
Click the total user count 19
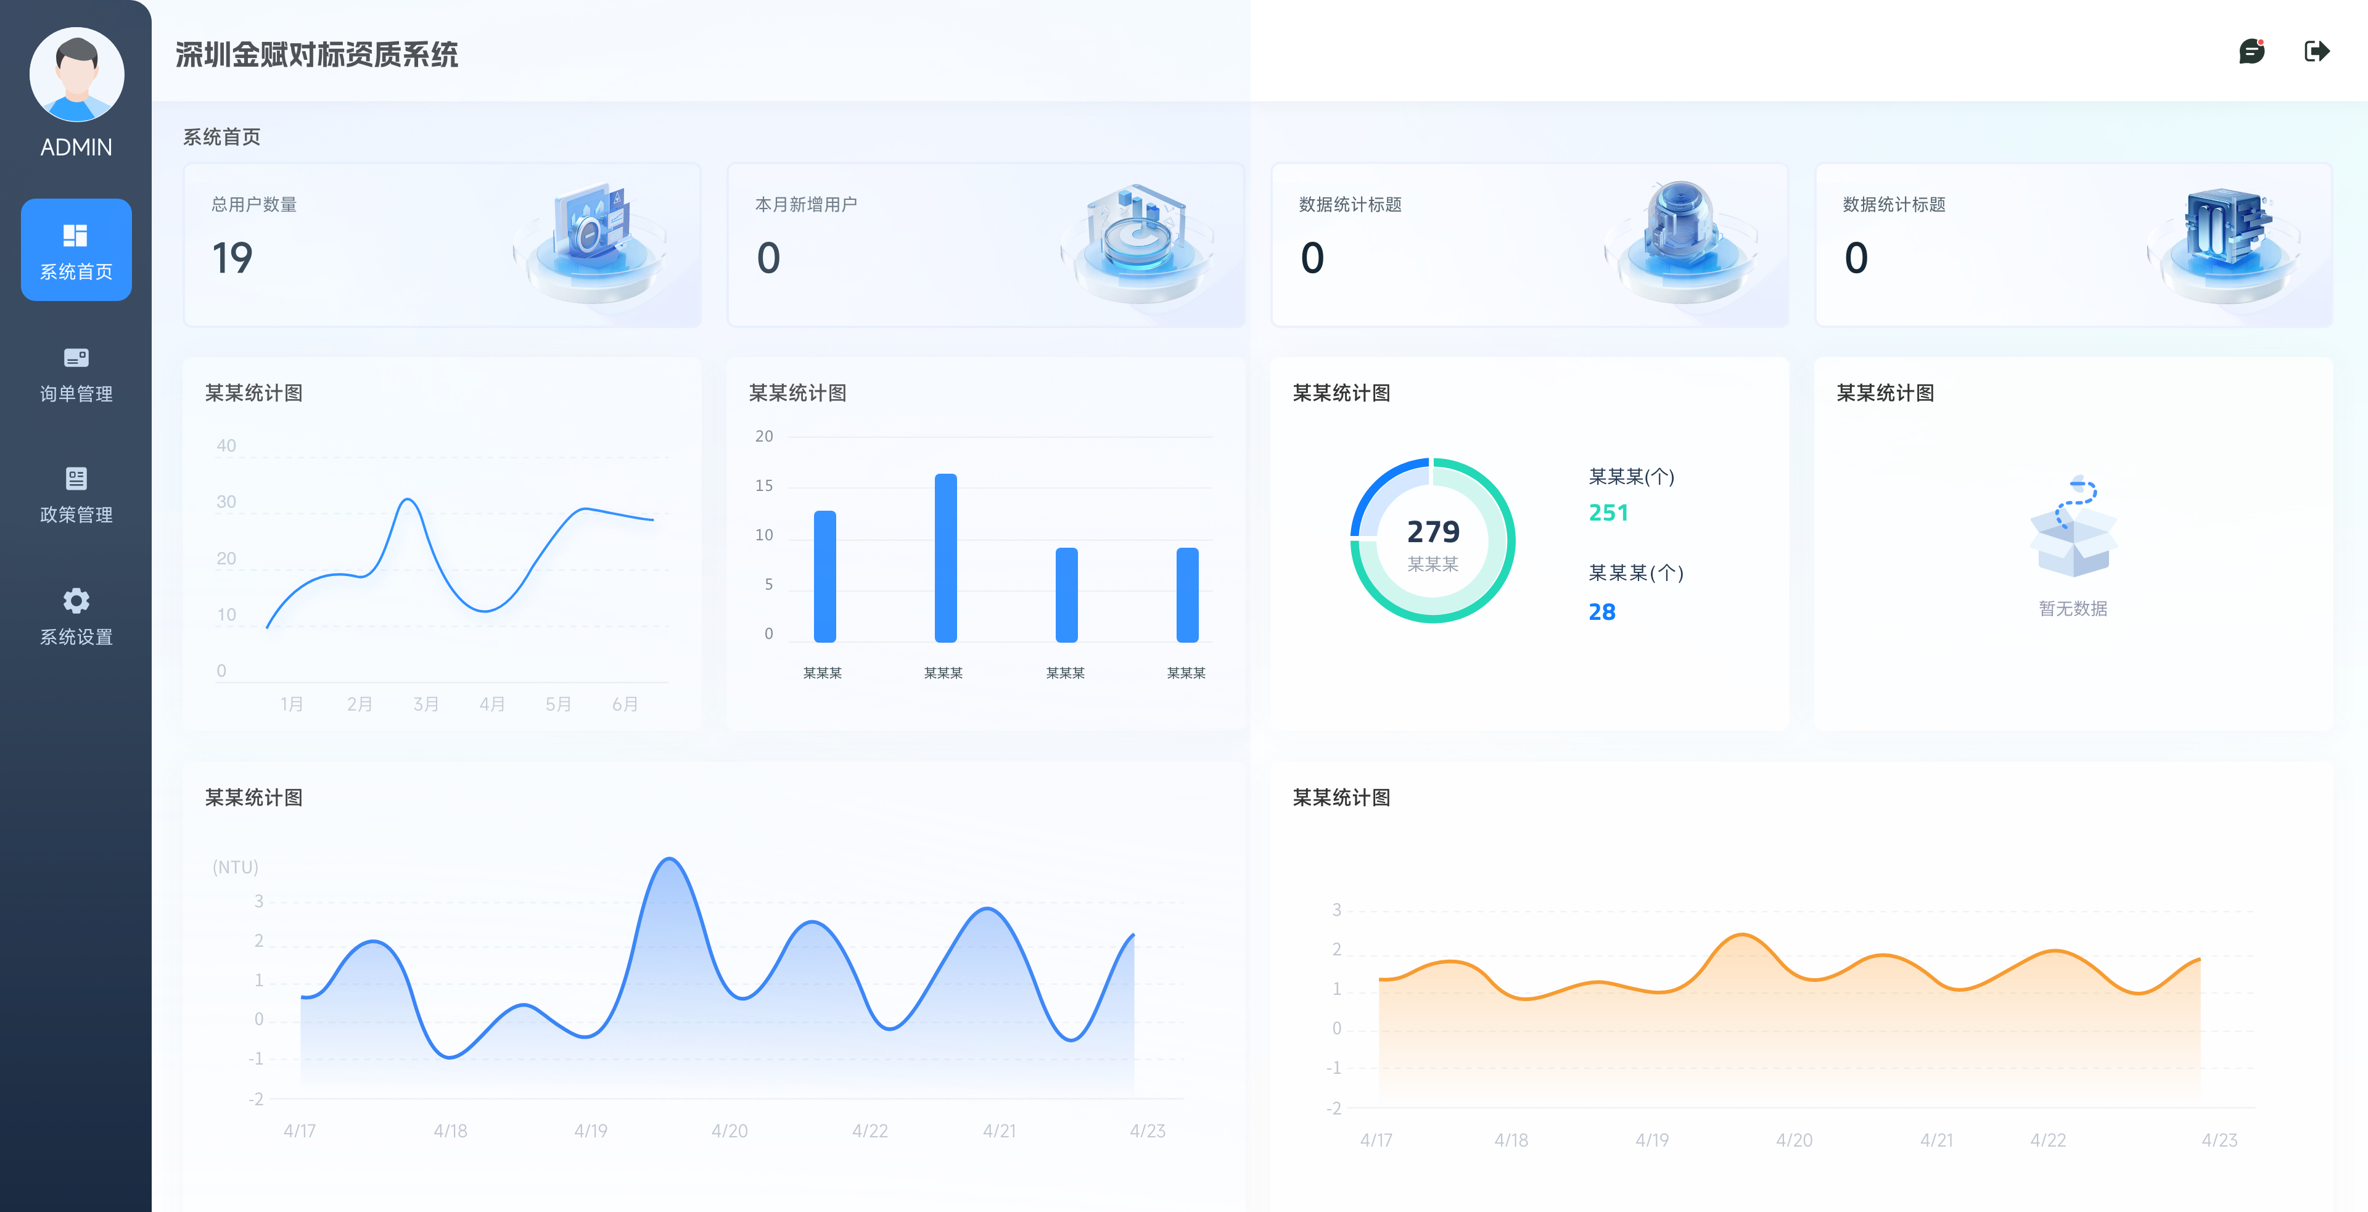232,258
